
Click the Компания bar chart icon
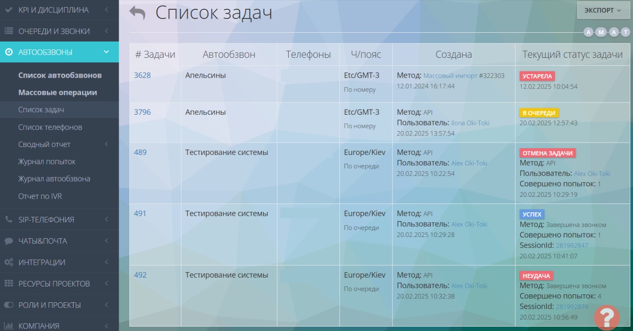(8, 326)
